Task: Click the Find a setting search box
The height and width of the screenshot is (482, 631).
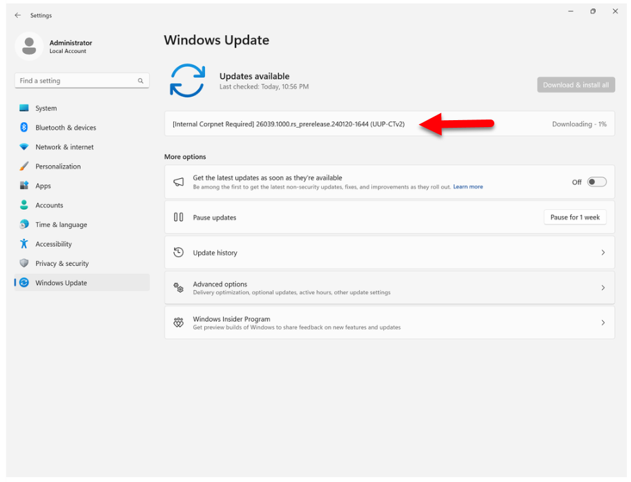Action: 82,81
